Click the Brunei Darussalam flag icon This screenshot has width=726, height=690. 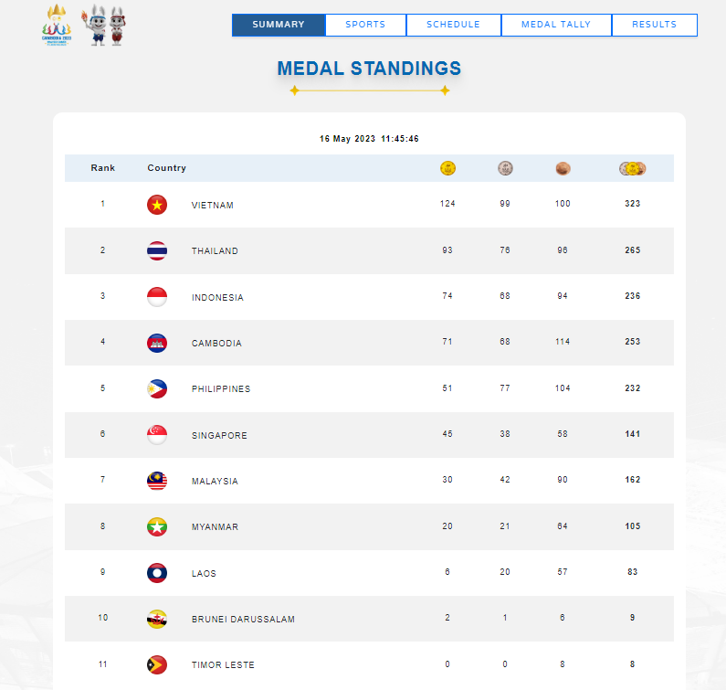point(157,619)
